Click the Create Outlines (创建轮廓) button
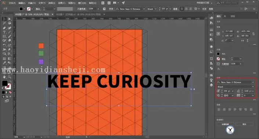259x139 pixels. [225, 124]
